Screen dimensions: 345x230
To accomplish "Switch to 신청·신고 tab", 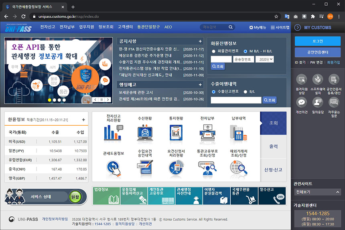I will click(x=273, y=170).
